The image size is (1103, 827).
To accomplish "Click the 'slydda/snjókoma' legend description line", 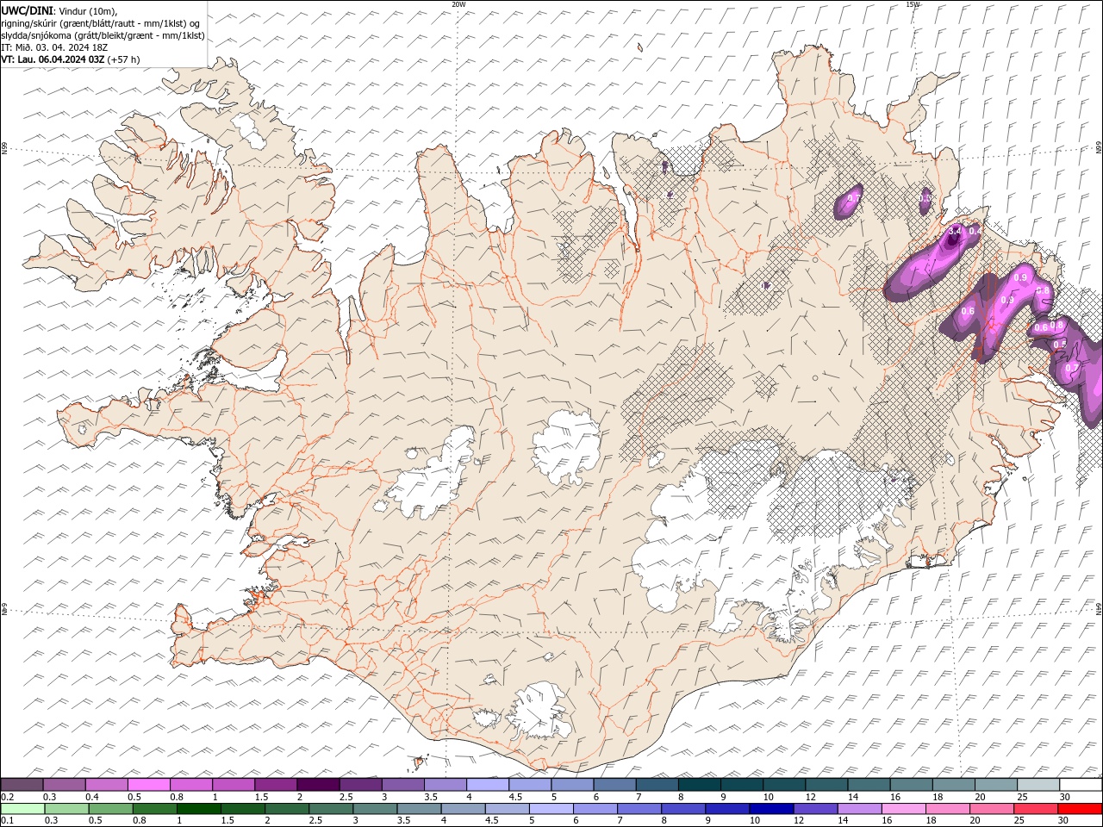I will click(x=103, y=35).
